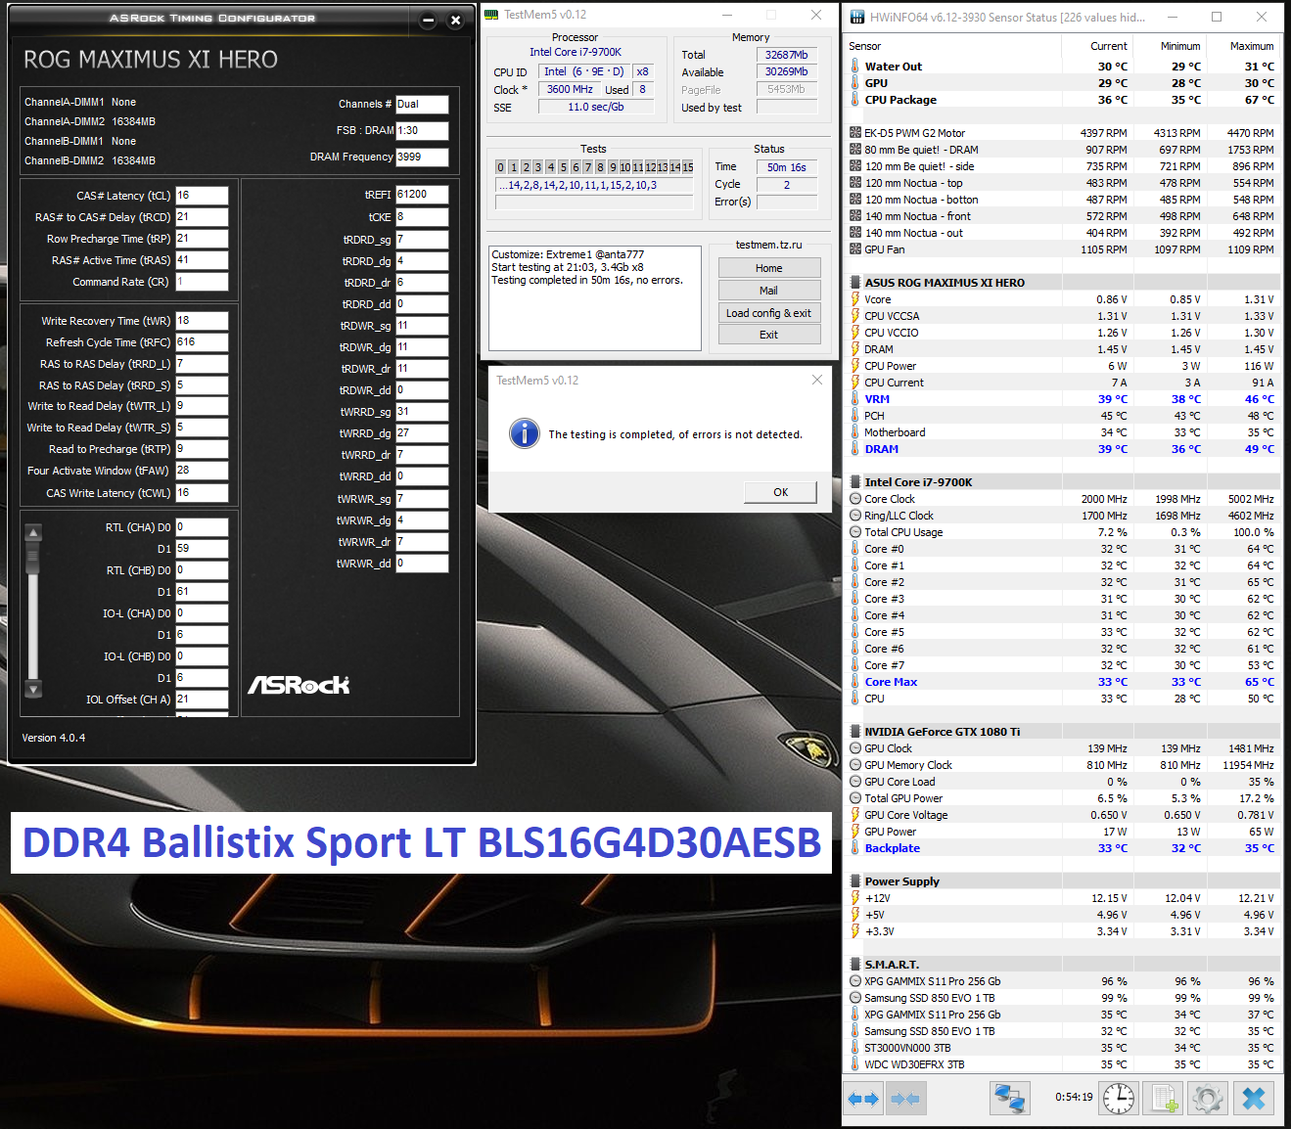Click the scroll up arrow in ASRock timing list
This screenshot has height=1129, width=1291.
pyautogui.click(x=33, y=533)
